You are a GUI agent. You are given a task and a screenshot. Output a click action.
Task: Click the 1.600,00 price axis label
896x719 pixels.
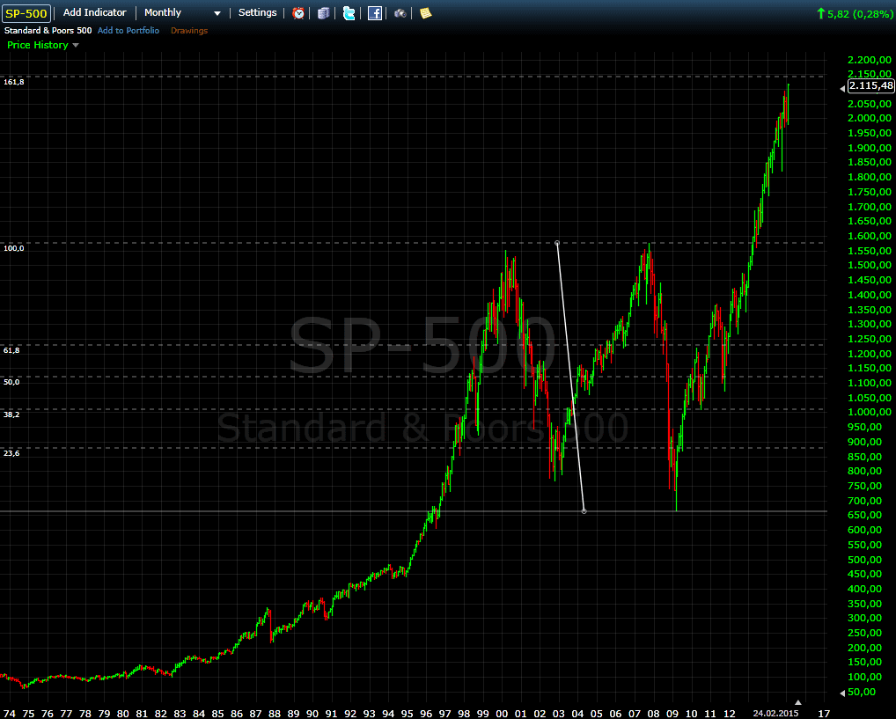869,236
